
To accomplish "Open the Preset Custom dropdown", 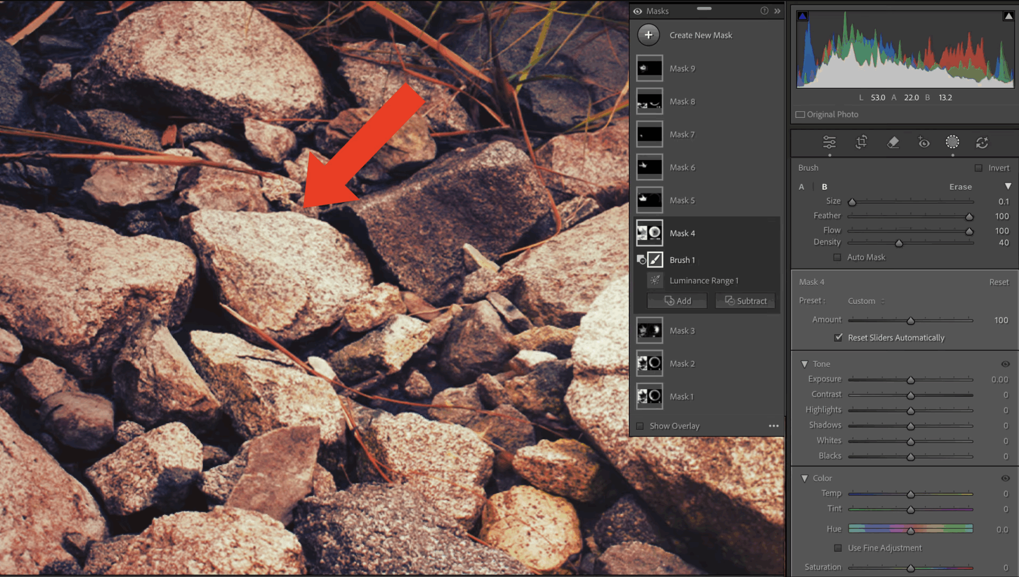I will click(866, 301).
